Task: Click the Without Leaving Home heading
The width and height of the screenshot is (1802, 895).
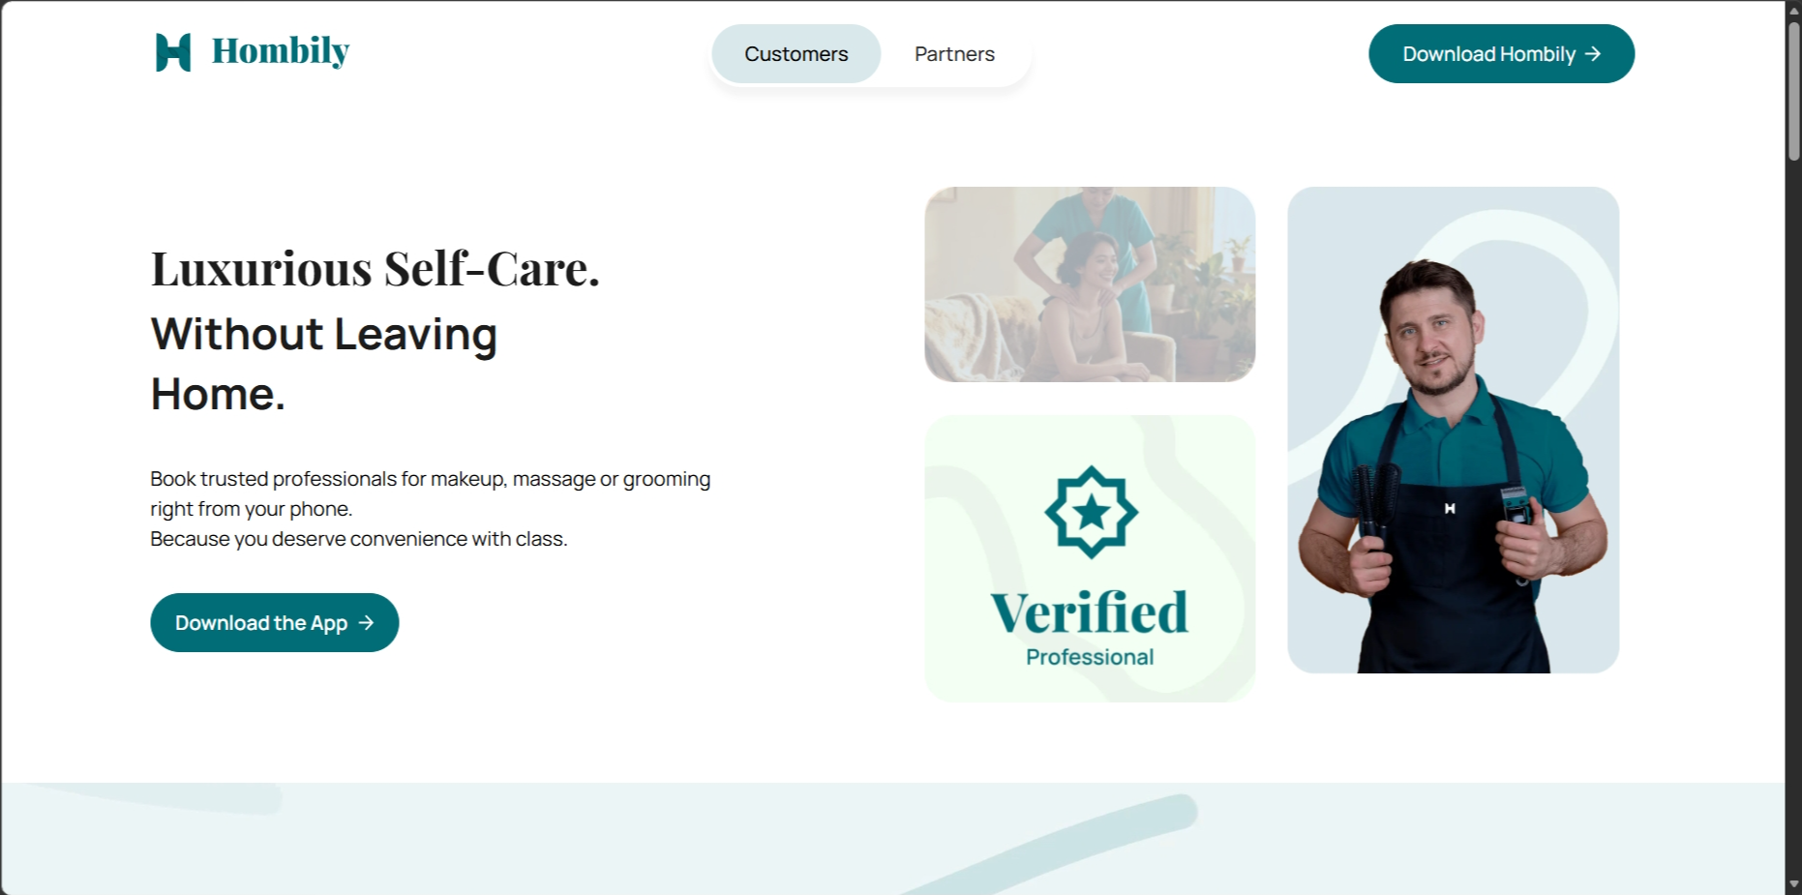Action: [x=324, y=364]
